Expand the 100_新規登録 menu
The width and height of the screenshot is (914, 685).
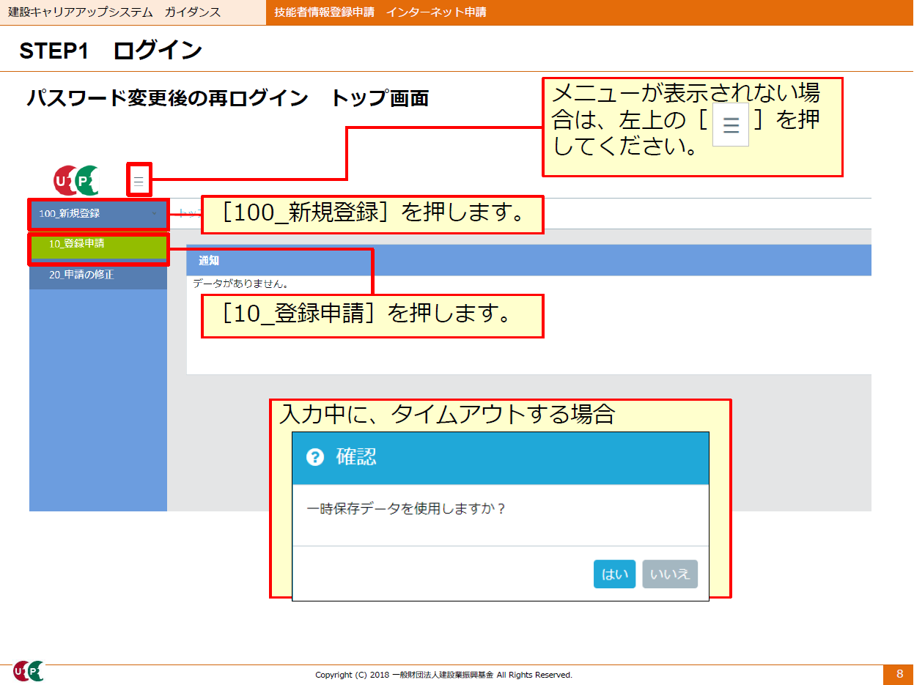(98, 214)
